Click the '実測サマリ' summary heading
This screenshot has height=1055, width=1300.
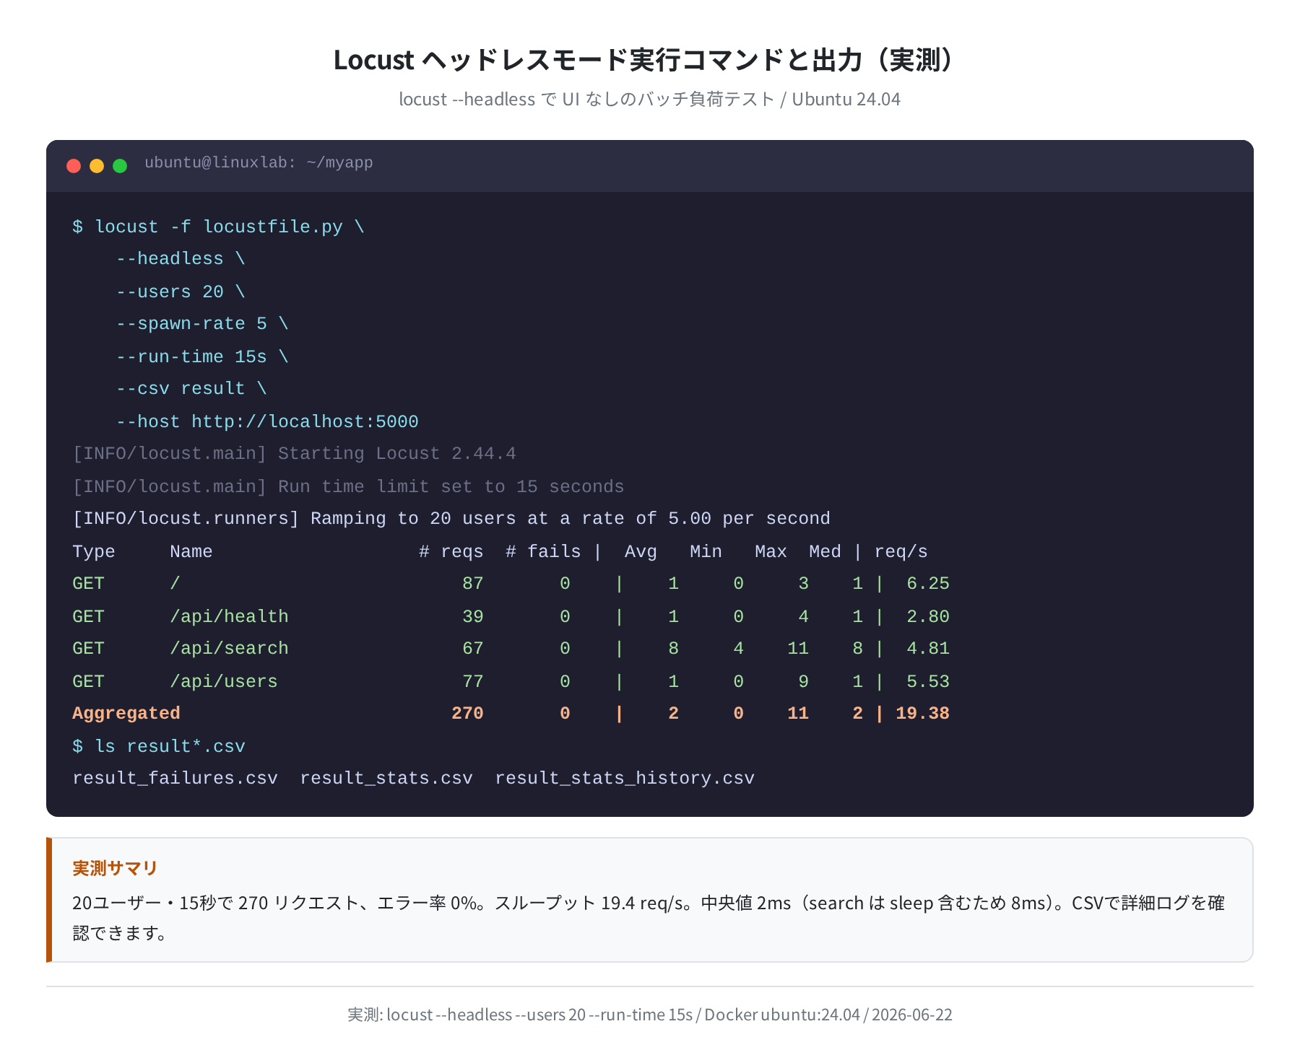(x=115, y=868)
